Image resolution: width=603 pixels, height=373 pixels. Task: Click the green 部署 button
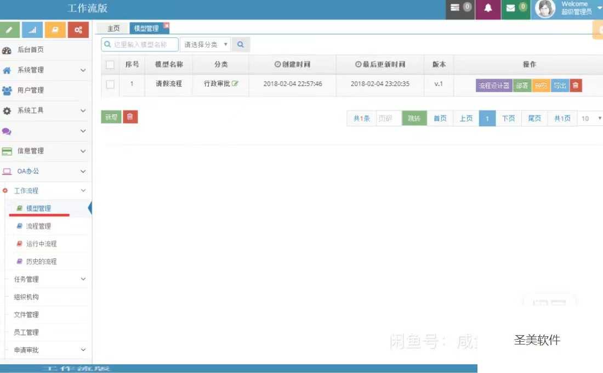click(522, 86)
